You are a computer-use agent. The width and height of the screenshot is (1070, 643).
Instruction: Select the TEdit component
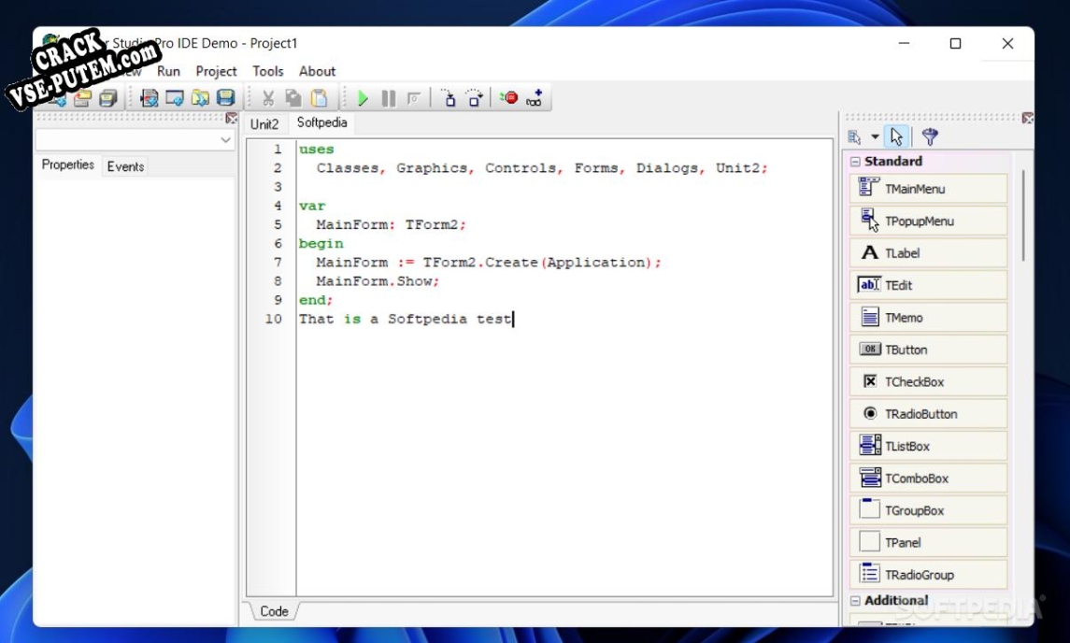coord(928,285)
